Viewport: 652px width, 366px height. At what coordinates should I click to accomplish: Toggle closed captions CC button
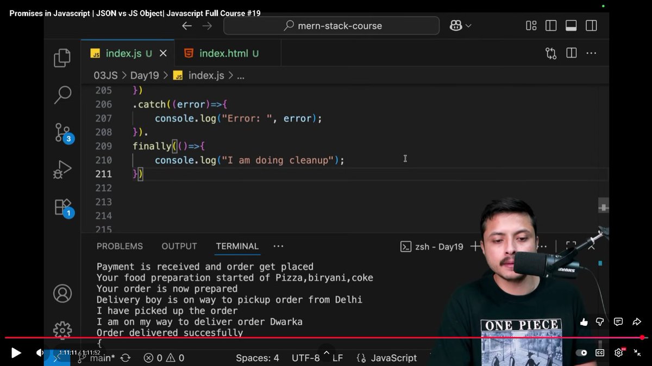600,352
